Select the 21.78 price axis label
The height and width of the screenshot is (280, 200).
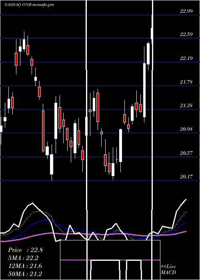point(186,82)
